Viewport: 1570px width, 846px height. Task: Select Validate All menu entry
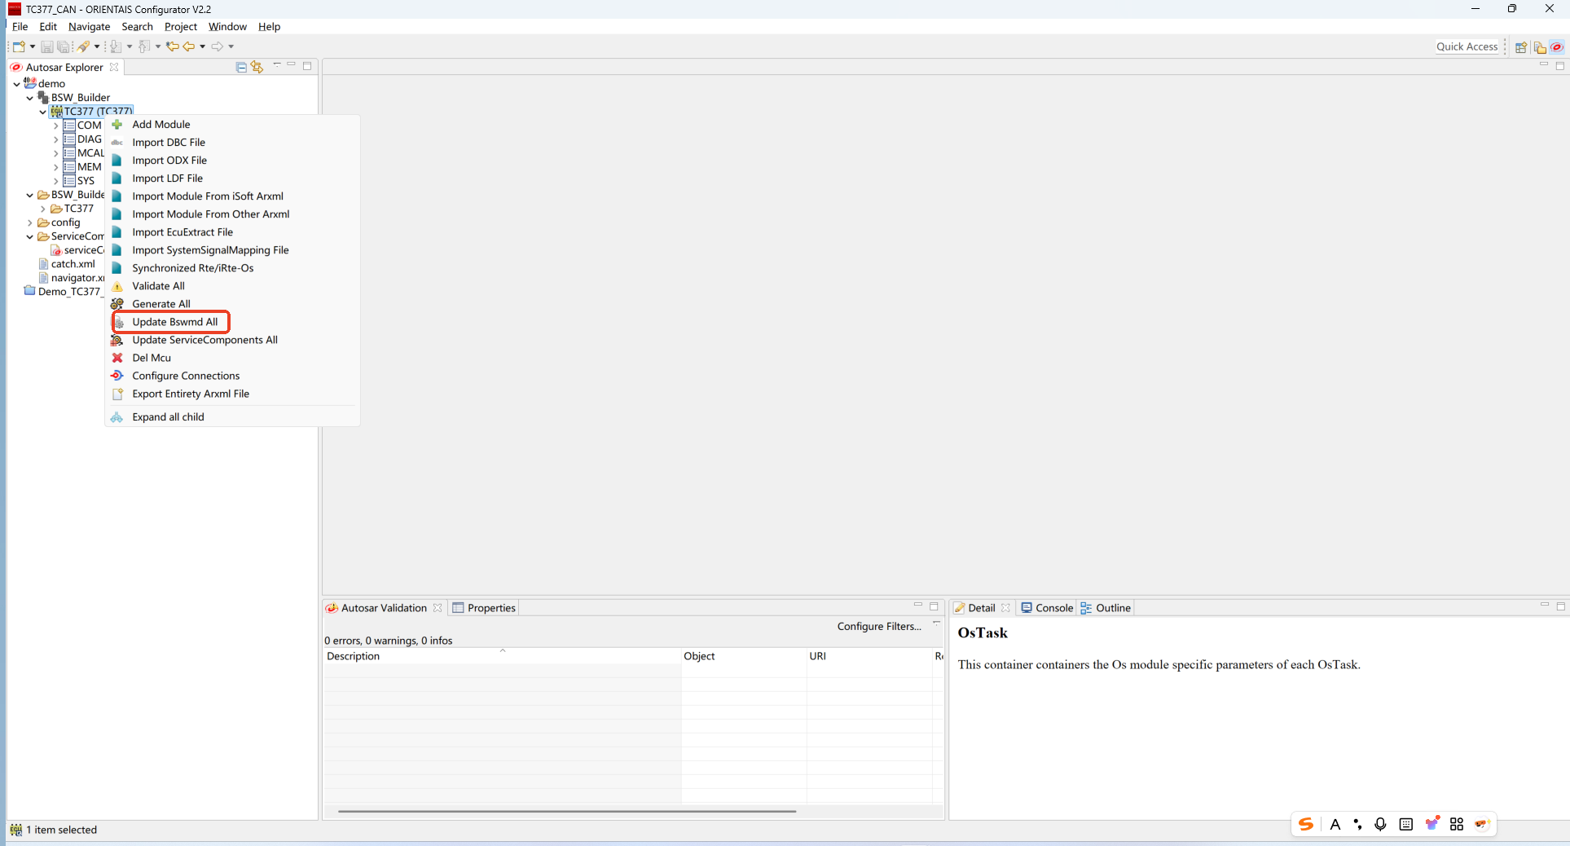[158, 286]
